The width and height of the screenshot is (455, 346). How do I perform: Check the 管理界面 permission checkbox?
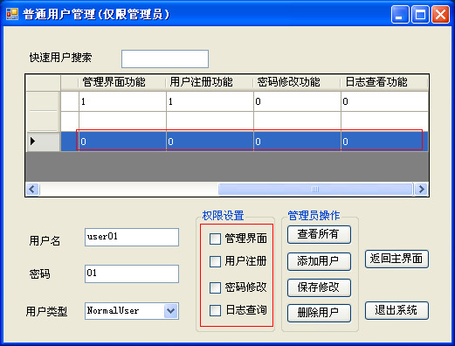(x=215, y=239)
